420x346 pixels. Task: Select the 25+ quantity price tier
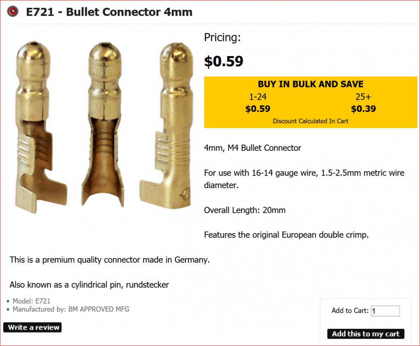363,97
